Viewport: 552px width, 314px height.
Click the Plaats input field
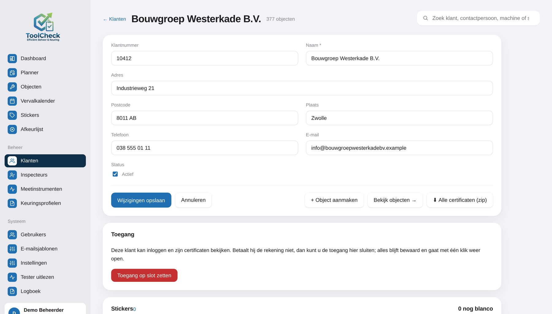pos(399,118)
